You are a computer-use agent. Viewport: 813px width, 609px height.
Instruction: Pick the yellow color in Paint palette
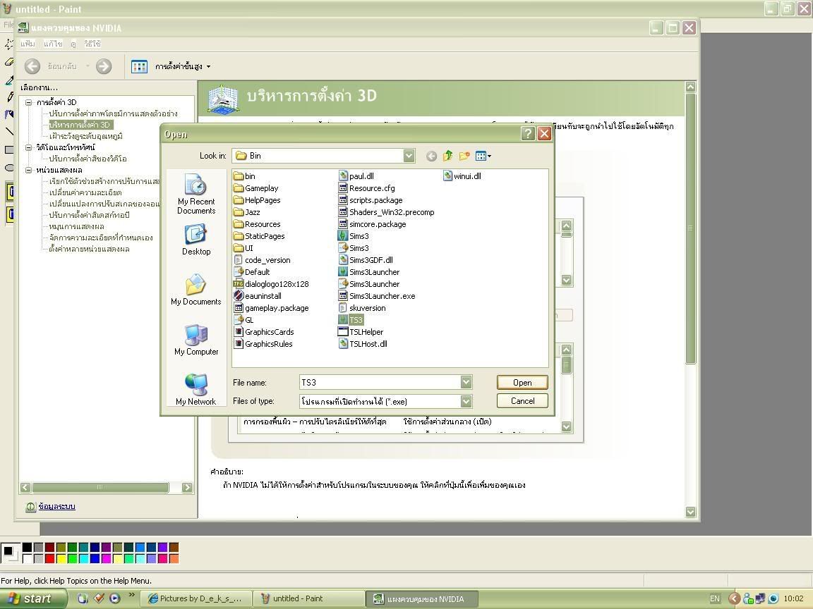pos(61,558)
